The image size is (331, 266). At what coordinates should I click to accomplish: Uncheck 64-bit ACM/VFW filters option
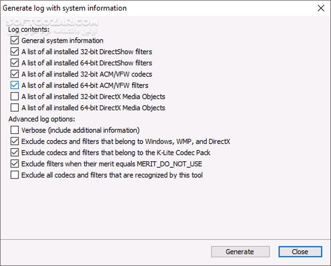pyautogui.click(x=14, y=85)
